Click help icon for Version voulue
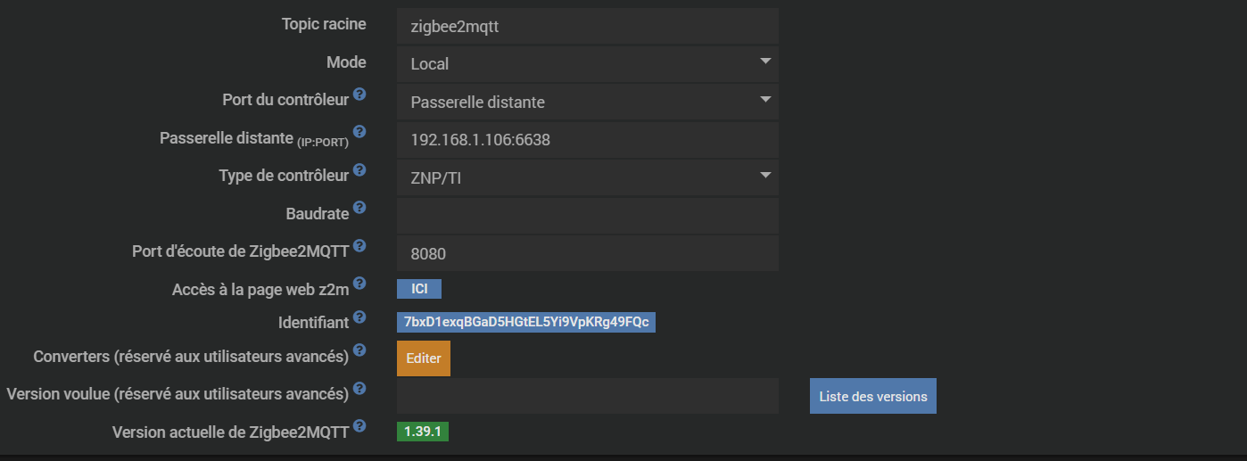1247x461 pixels. [359, 389]
